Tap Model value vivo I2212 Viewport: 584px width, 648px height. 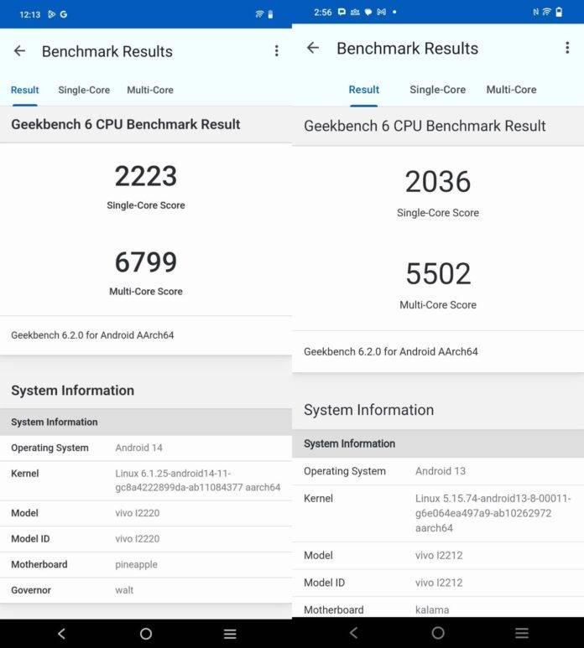tap(439, 555)
